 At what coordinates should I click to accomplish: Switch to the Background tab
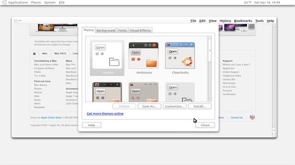point(106,30)
